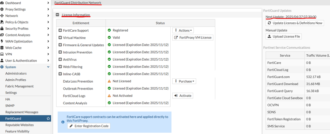
Task: Click the Proxy Settings gear icon
Action: coord(2,9)
